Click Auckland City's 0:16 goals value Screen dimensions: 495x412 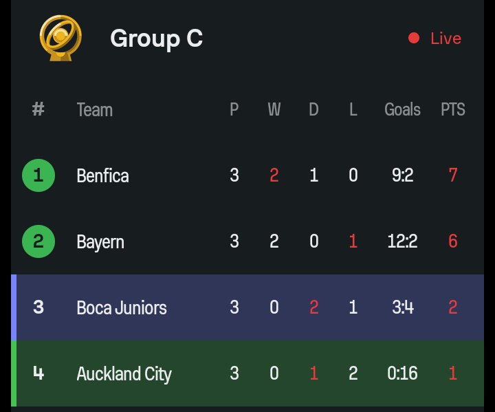tap(402, 373)
